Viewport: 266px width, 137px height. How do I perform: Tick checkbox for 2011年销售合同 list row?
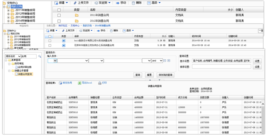(59, 15)
